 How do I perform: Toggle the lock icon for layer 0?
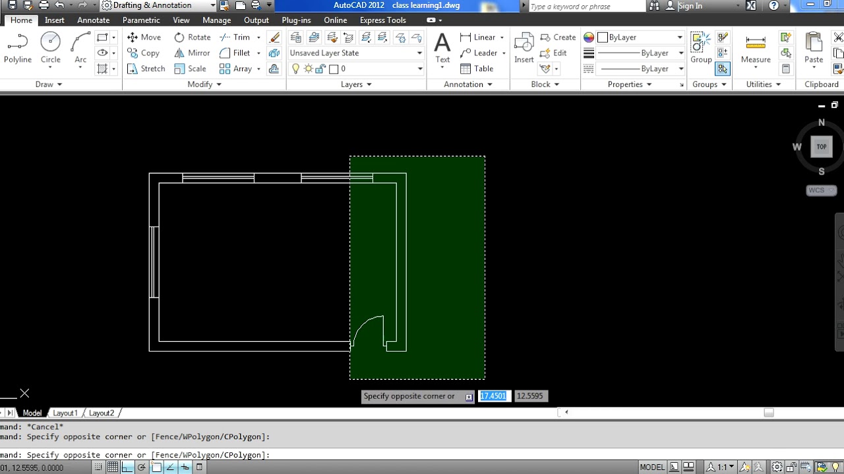(x=320, y=68)
